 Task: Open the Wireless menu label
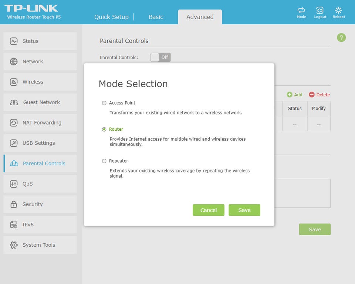33,82
